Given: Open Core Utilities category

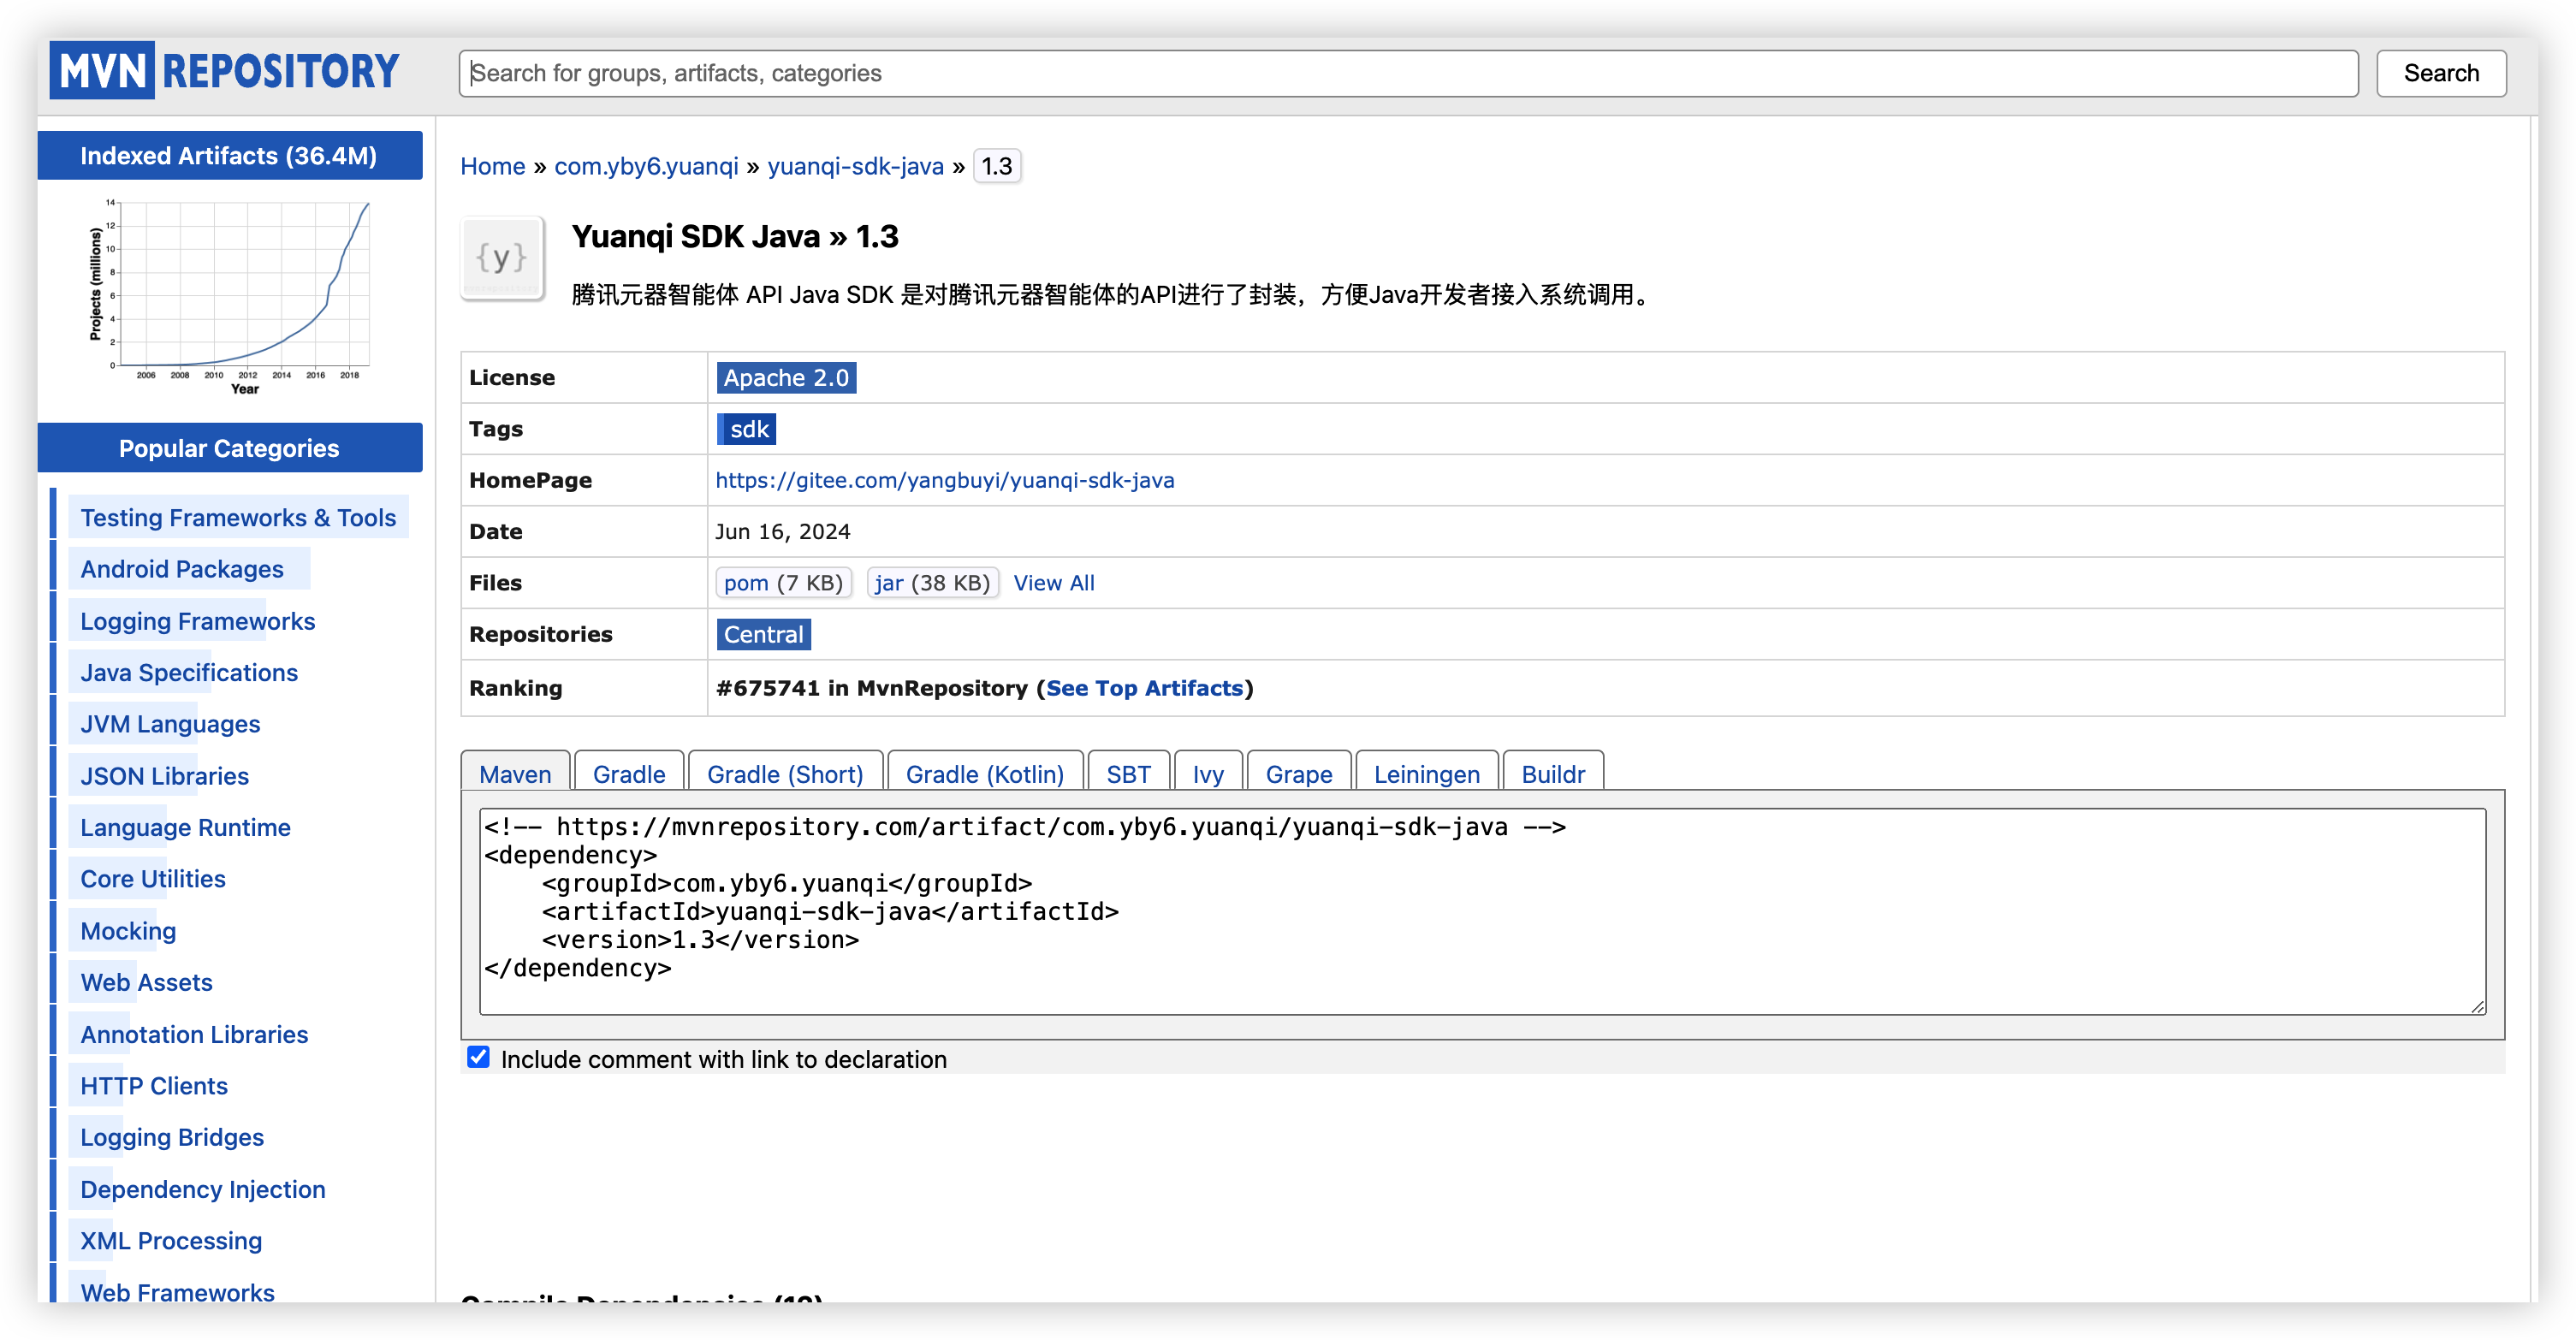Looking at the screenshot, I should coord(153,878).
